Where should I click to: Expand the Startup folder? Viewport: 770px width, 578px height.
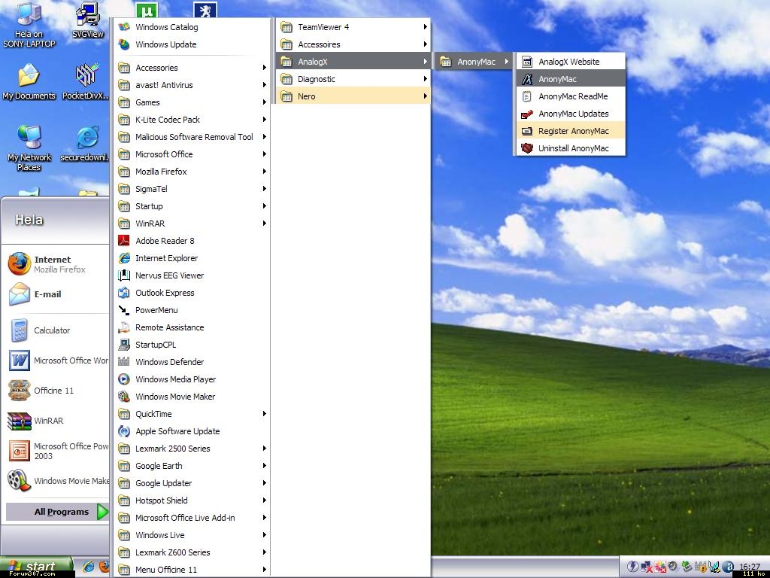tap(192, 206)
